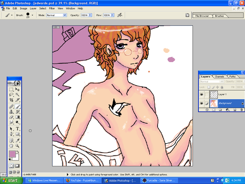Switch to Full Screen with menu bar mode

(x=14, y=172)
